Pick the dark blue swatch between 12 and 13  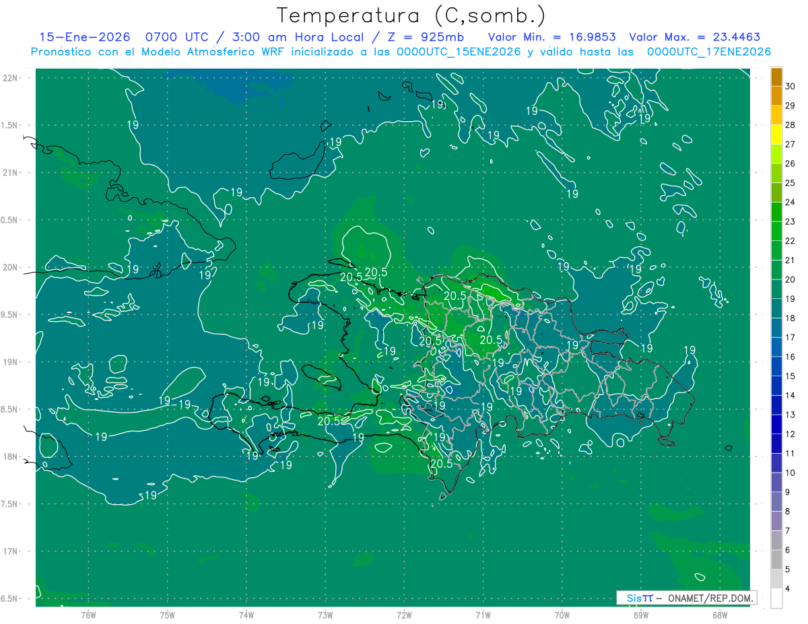click(x=776, y=424)
